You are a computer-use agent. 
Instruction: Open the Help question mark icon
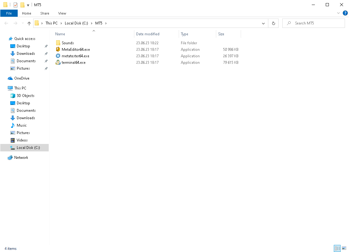tap(345, 13)
